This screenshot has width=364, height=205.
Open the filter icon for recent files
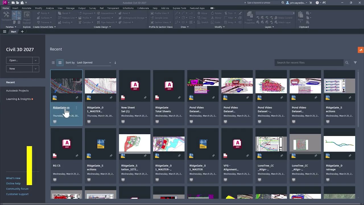[x=355, y=63]
